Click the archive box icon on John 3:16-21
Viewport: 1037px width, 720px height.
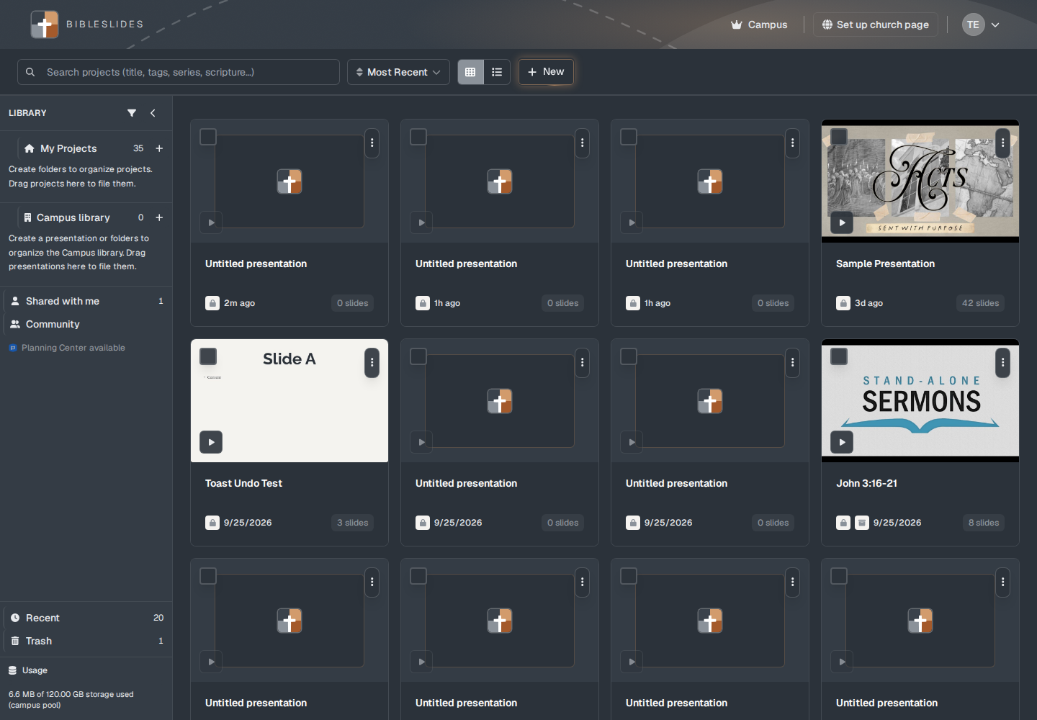click(862, 523)
